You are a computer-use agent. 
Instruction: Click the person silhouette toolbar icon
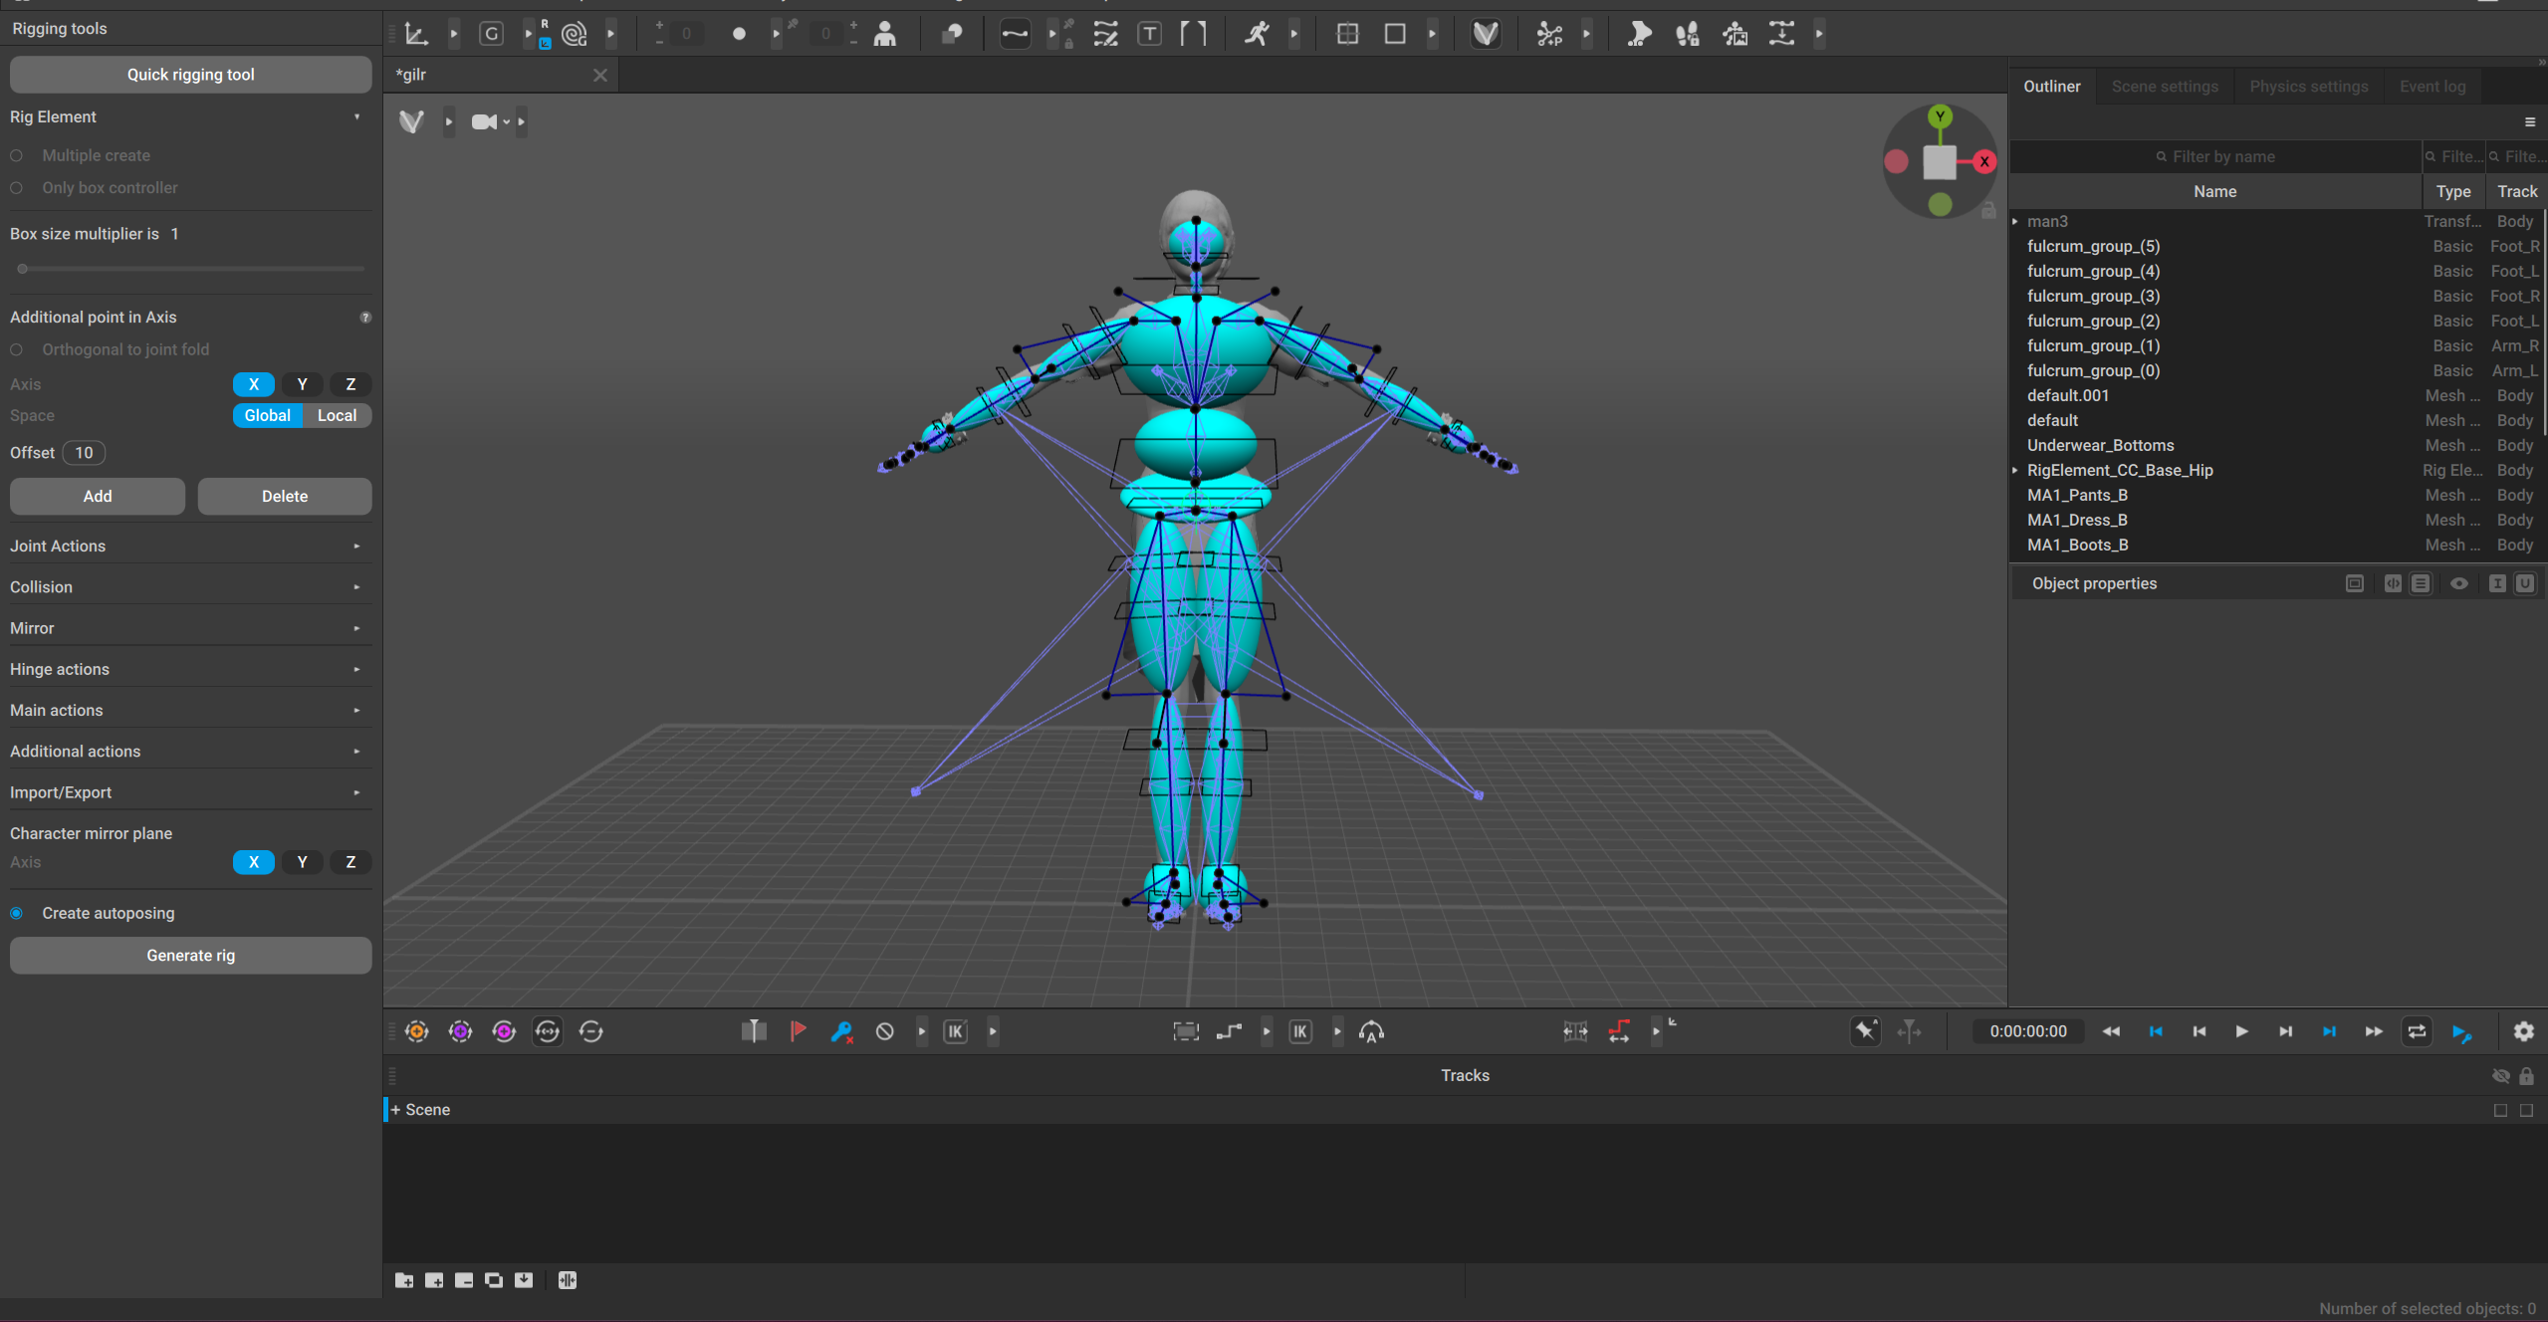[x=884, y=34]
